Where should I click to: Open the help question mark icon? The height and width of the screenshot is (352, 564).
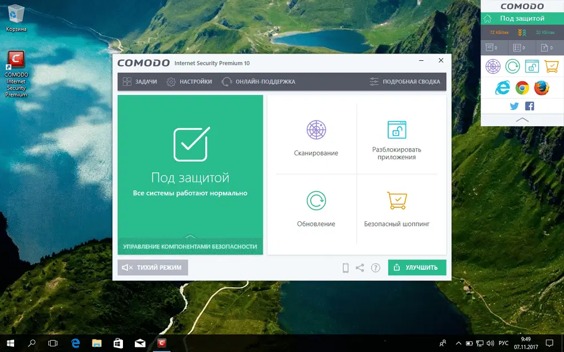(376, 268)
